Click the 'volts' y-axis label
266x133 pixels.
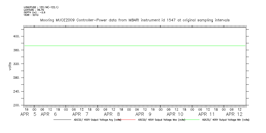(x=10, y=66)
